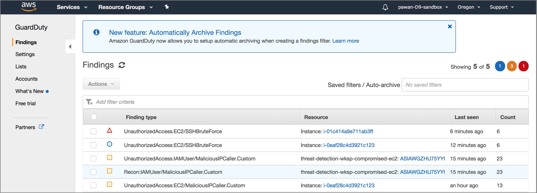The width and height of the screenshot is (537, 193).
Task: Open Partners external link icon
Action: point(41,127)
